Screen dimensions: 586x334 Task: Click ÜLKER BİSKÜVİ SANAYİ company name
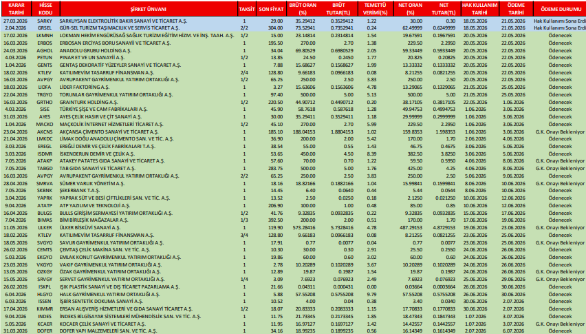click(x=90, y=227)
